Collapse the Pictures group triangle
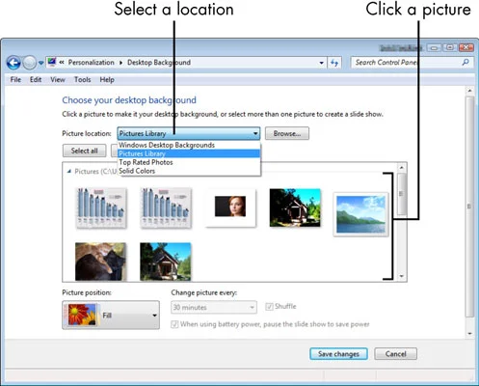Screen dimensions: 479x386 (x=68, y=171)
